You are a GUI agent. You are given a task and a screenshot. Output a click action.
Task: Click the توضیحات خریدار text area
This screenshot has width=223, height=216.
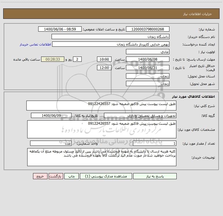tap(102, 157)
